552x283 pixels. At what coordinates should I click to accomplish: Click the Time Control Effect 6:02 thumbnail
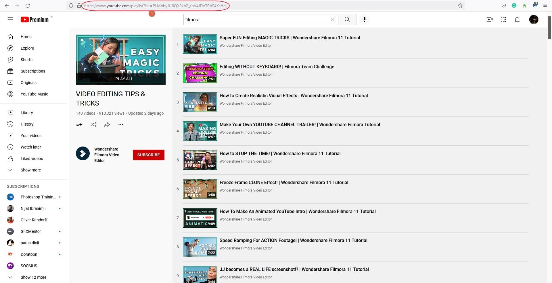pos(200,160)
